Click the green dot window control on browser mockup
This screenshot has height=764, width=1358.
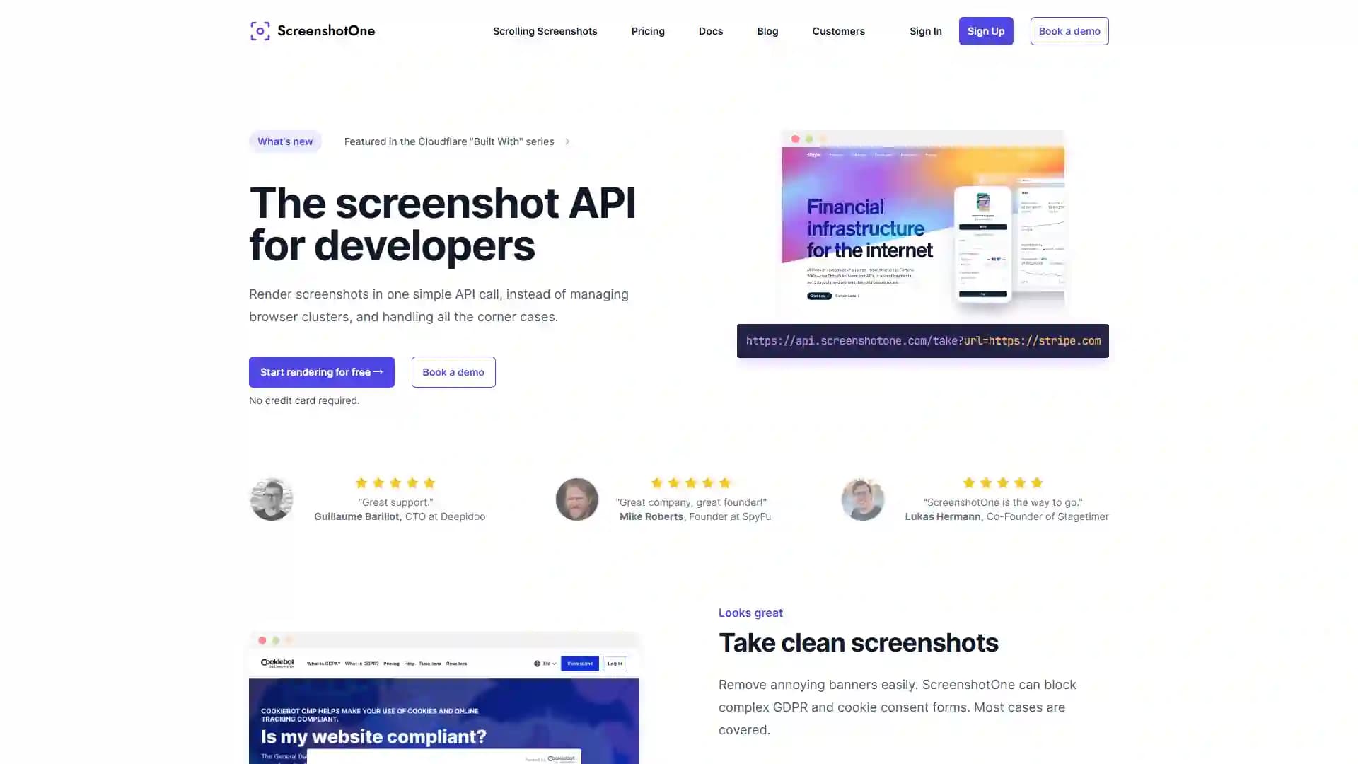coord(807,139)
